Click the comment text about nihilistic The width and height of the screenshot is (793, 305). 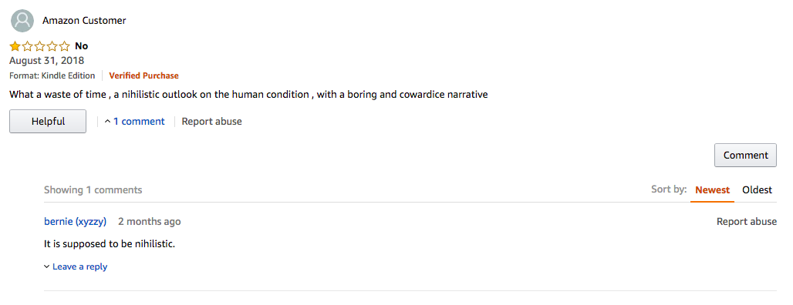click(x=110, y=244)
